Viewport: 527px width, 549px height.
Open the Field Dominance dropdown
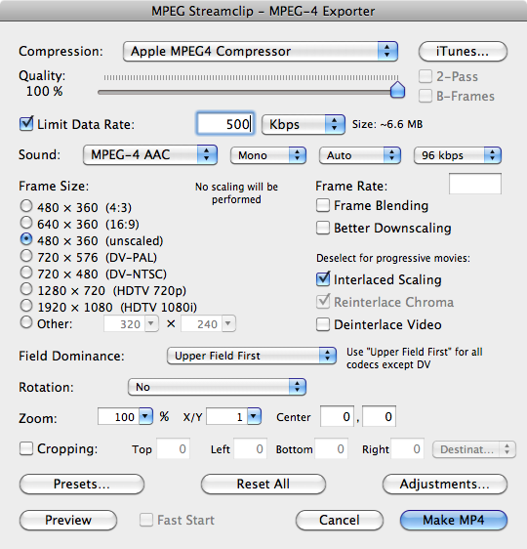[x=252, y=356]
